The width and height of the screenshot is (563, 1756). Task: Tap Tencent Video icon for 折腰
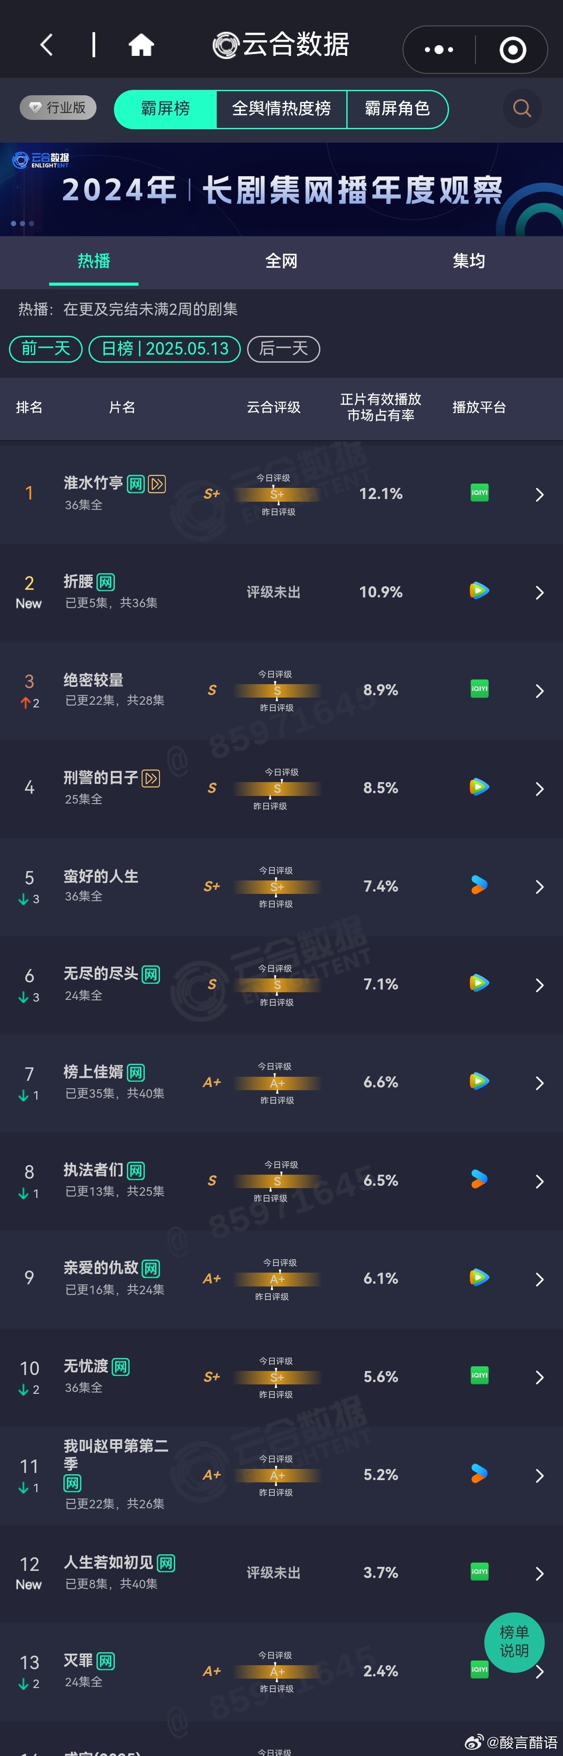pyautogui.click(x=479, y=591)
